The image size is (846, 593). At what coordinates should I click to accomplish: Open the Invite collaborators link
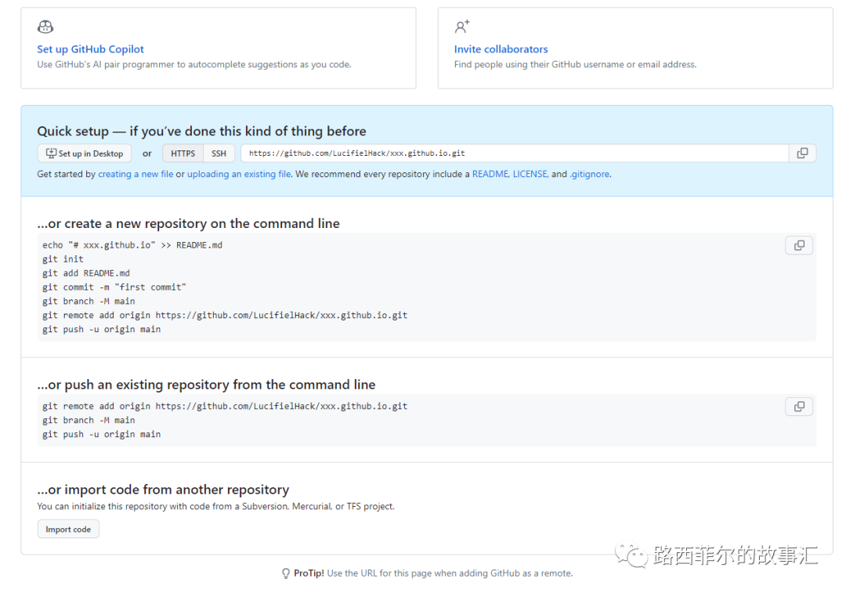tap(501, 49)
